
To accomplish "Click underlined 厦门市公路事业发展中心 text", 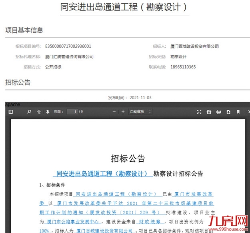I will [x=72, y=222].
